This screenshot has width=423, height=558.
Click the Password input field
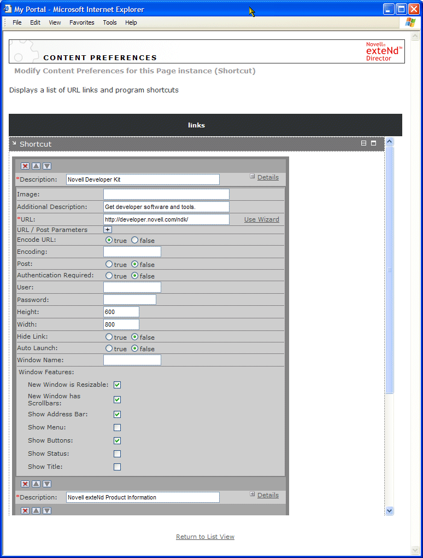130,300
